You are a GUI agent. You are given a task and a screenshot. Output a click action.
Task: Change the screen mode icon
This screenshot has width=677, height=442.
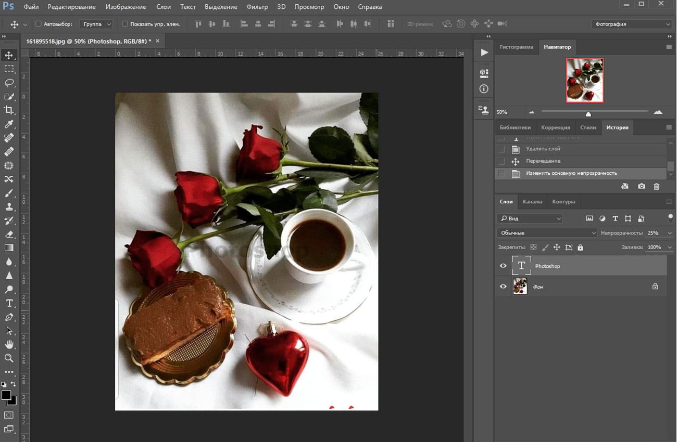click(9, 429)
